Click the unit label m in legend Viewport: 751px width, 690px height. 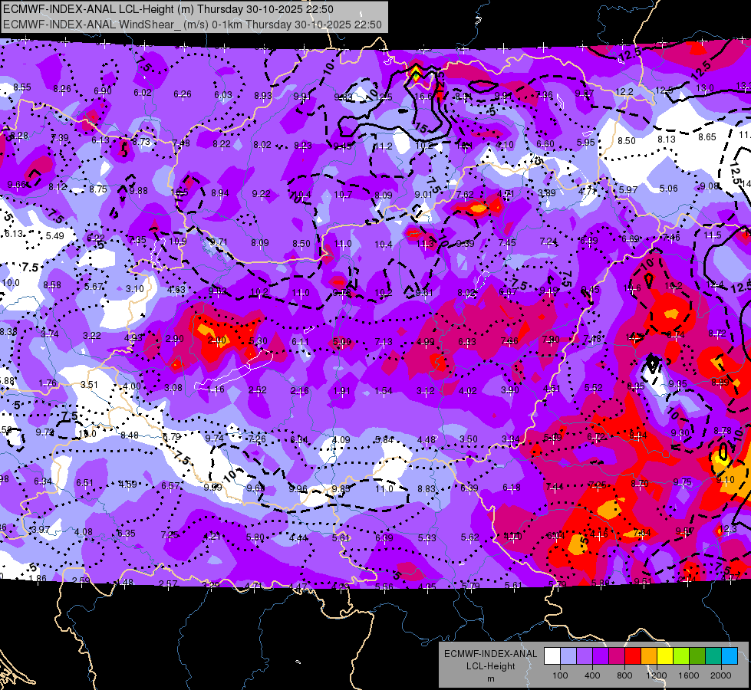pyautogui.click(x=490, y=679)
